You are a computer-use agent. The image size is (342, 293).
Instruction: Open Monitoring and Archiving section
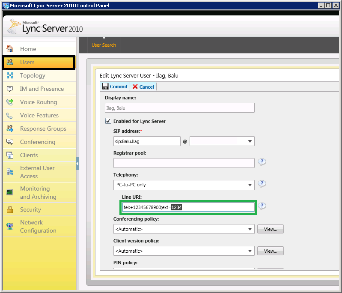pyautogui.click(x=39, y=193)
